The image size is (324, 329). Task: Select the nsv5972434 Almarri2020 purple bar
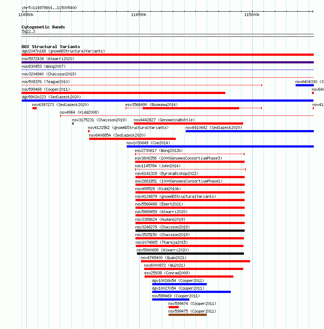coord(167,62)
